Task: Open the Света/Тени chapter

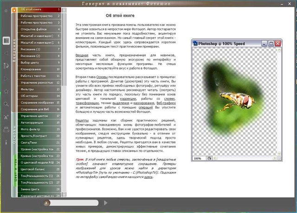Action: (39, 142)
